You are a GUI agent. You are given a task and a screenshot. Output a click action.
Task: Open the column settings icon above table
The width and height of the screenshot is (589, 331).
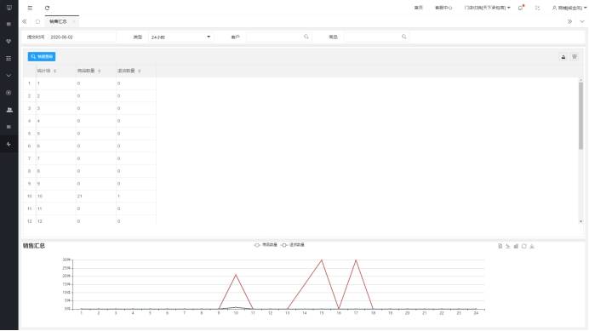pyautogui.click(x=575, y=57)
